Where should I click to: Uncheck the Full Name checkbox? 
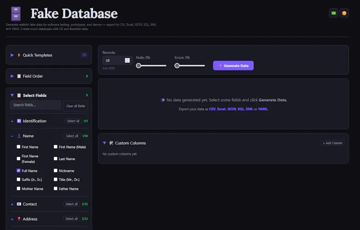pos(18,170)
